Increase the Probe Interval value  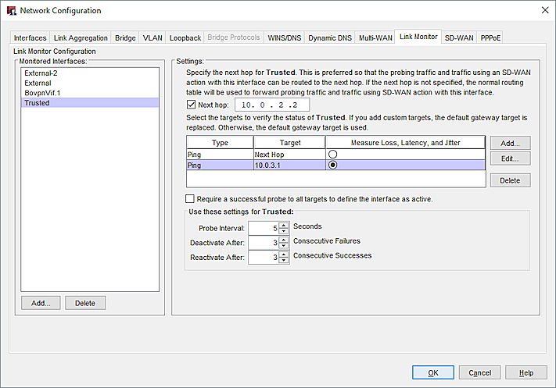[x=284, y=225]
